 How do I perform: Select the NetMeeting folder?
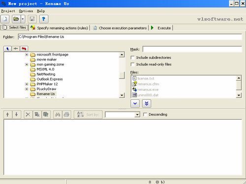[46, 74]
